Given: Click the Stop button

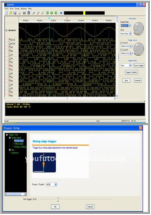Looking at the screenshot, I should tap(126, 81).
